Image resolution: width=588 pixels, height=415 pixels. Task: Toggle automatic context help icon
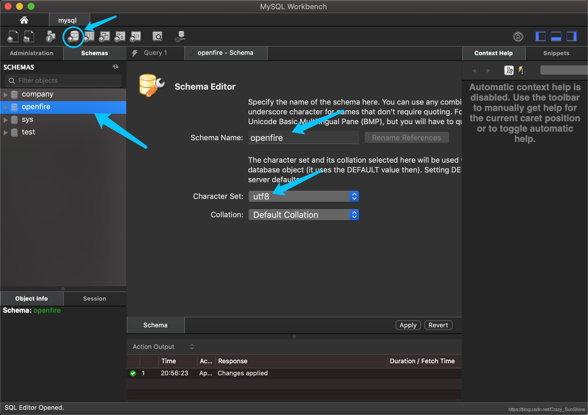pyautogui.click(x=521, y=70)
